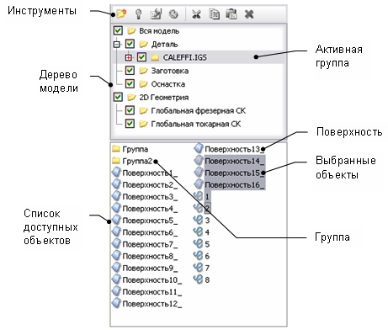Click the Группа folder icon in list
Image resolution: width=388 pixels, height=330 pixels.
pyautogui.click(x=116, y=149)
